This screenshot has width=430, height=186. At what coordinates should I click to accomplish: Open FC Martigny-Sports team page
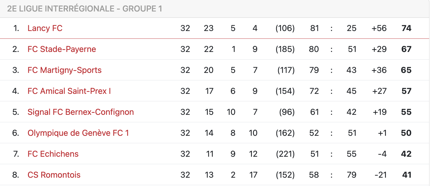65,70
